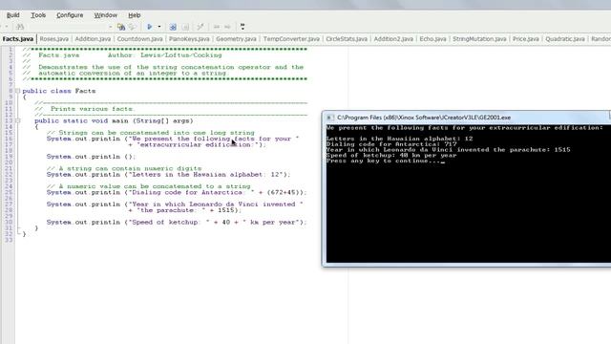Click the grayed back navigation arrow
The width and height of the screenshot is (611, 344).
[217, 27]
